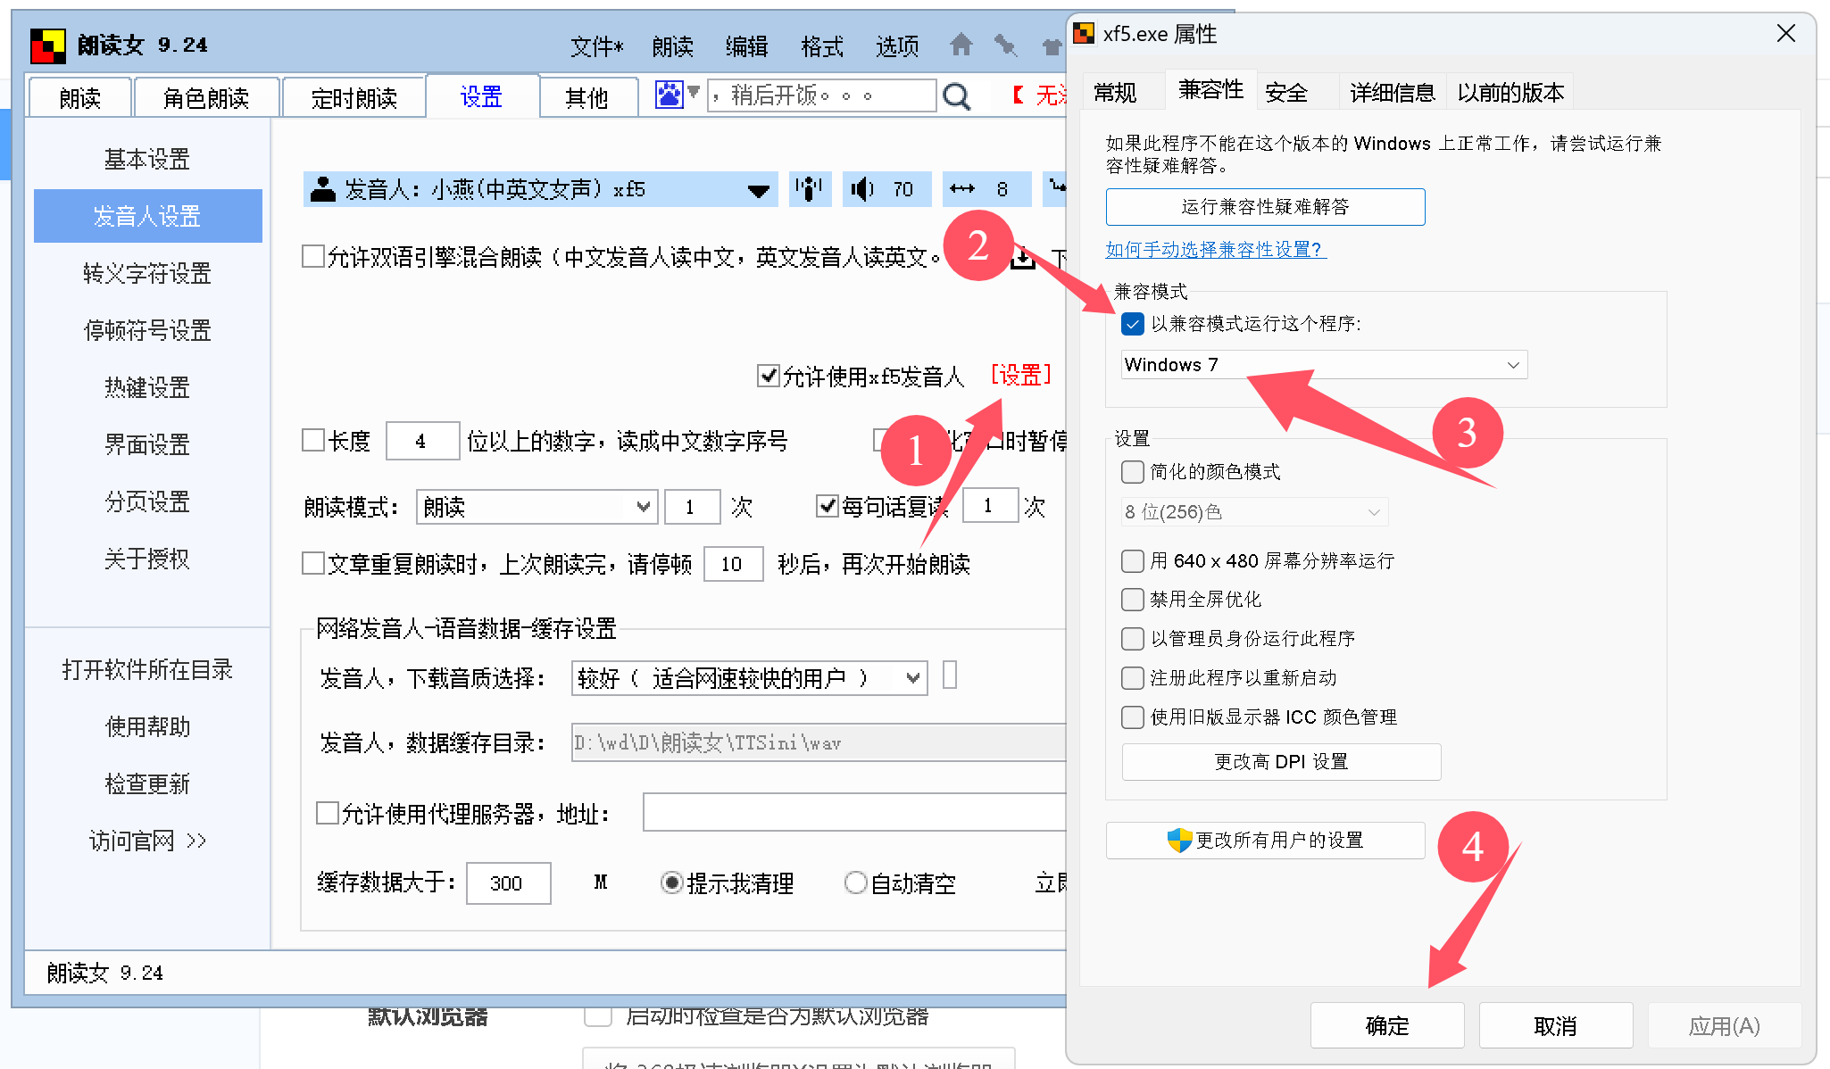The height and width of the screenshot is (1069, 1830).
Task: Click 运行兼容性疑难解答 button
Action: (1265, 207)
